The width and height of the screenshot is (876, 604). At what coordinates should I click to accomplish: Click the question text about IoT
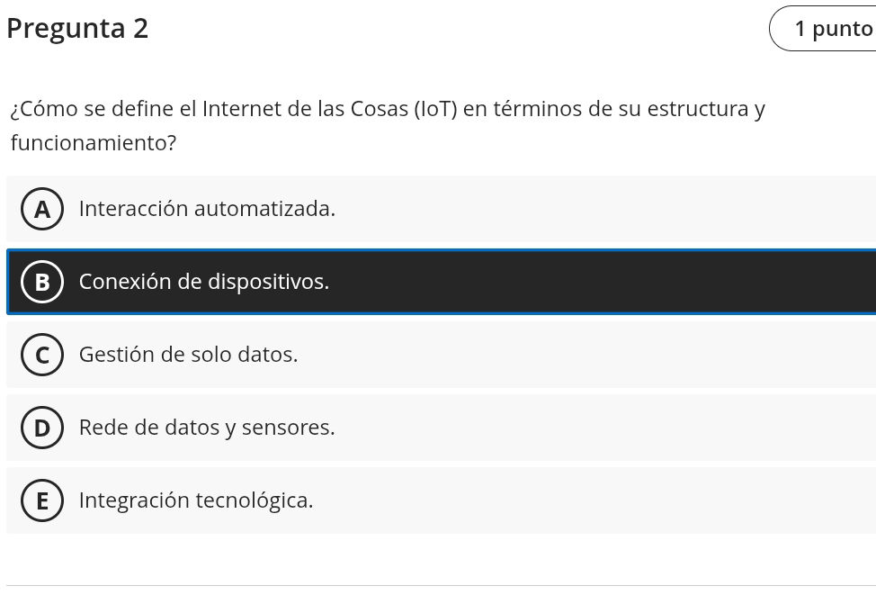tap(387, 125)
